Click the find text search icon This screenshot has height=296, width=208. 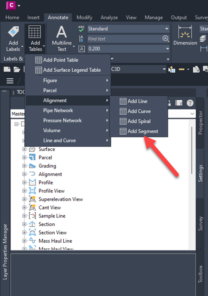165,39
